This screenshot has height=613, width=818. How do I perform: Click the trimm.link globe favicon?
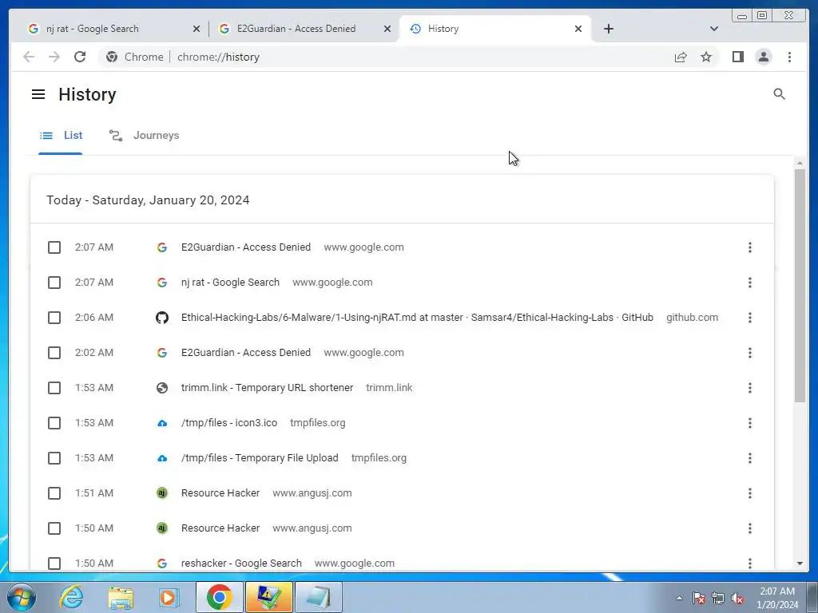[162, 388]
